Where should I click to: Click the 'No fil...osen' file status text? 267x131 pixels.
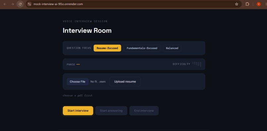pyautogui.click(x=98, y=82)
